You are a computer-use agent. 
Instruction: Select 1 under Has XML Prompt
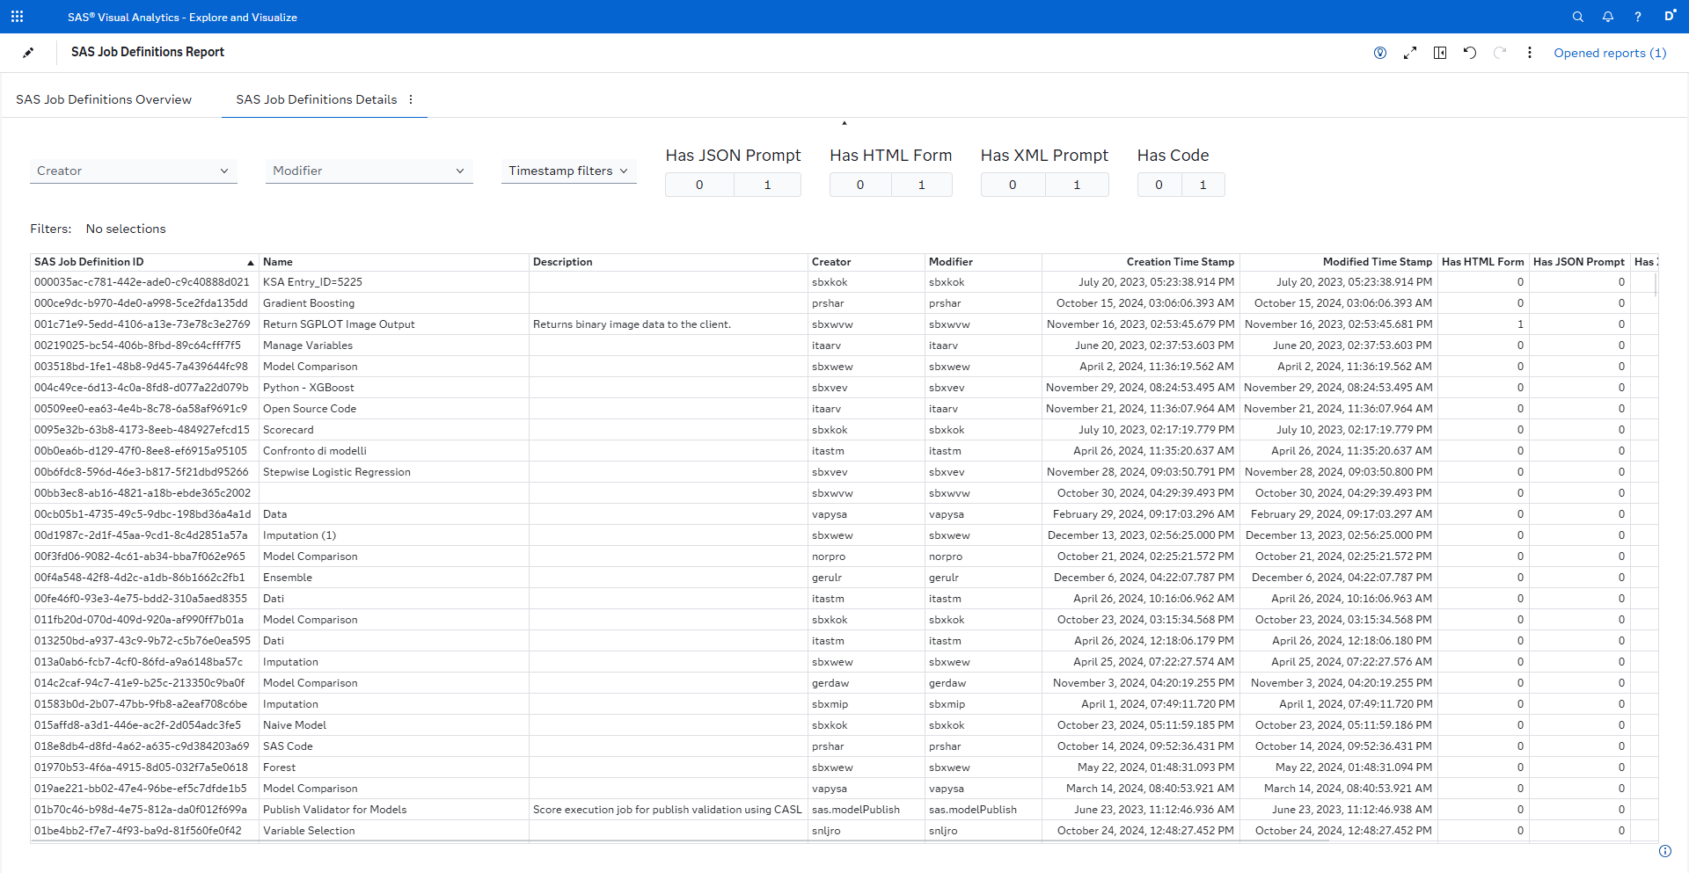[x=1077, y=185]
